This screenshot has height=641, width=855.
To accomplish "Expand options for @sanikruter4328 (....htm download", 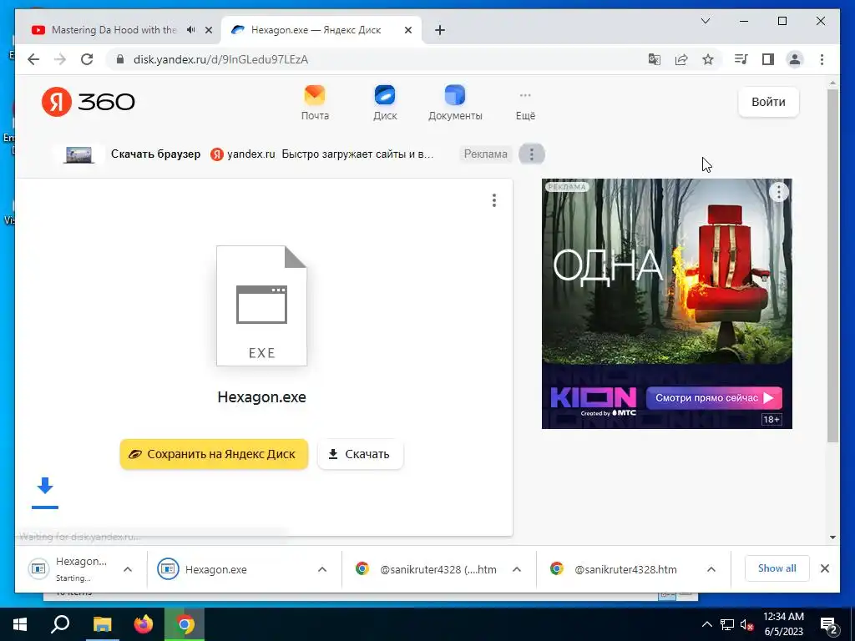I will click(x=517, y=569).
